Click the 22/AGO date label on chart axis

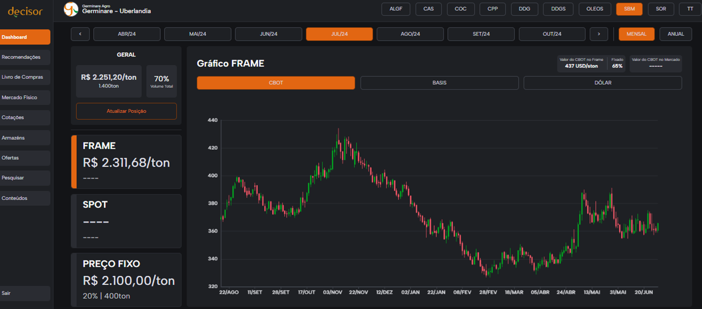(x=229, y=292)
